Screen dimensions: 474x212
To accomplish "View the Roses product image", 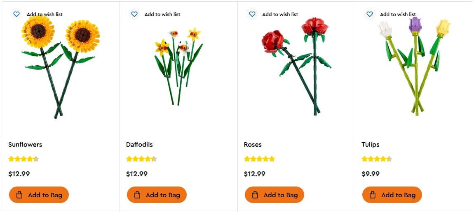I will [x=297, y=66].
